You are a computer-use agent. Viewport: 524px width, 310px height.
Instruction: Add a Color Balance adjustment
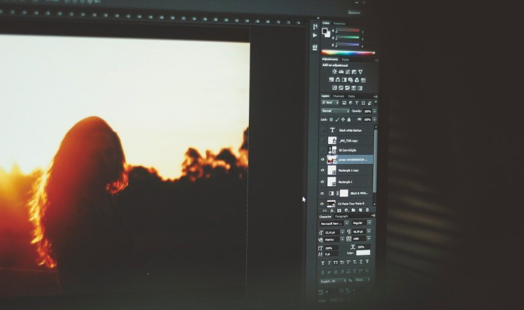(337, 79)
